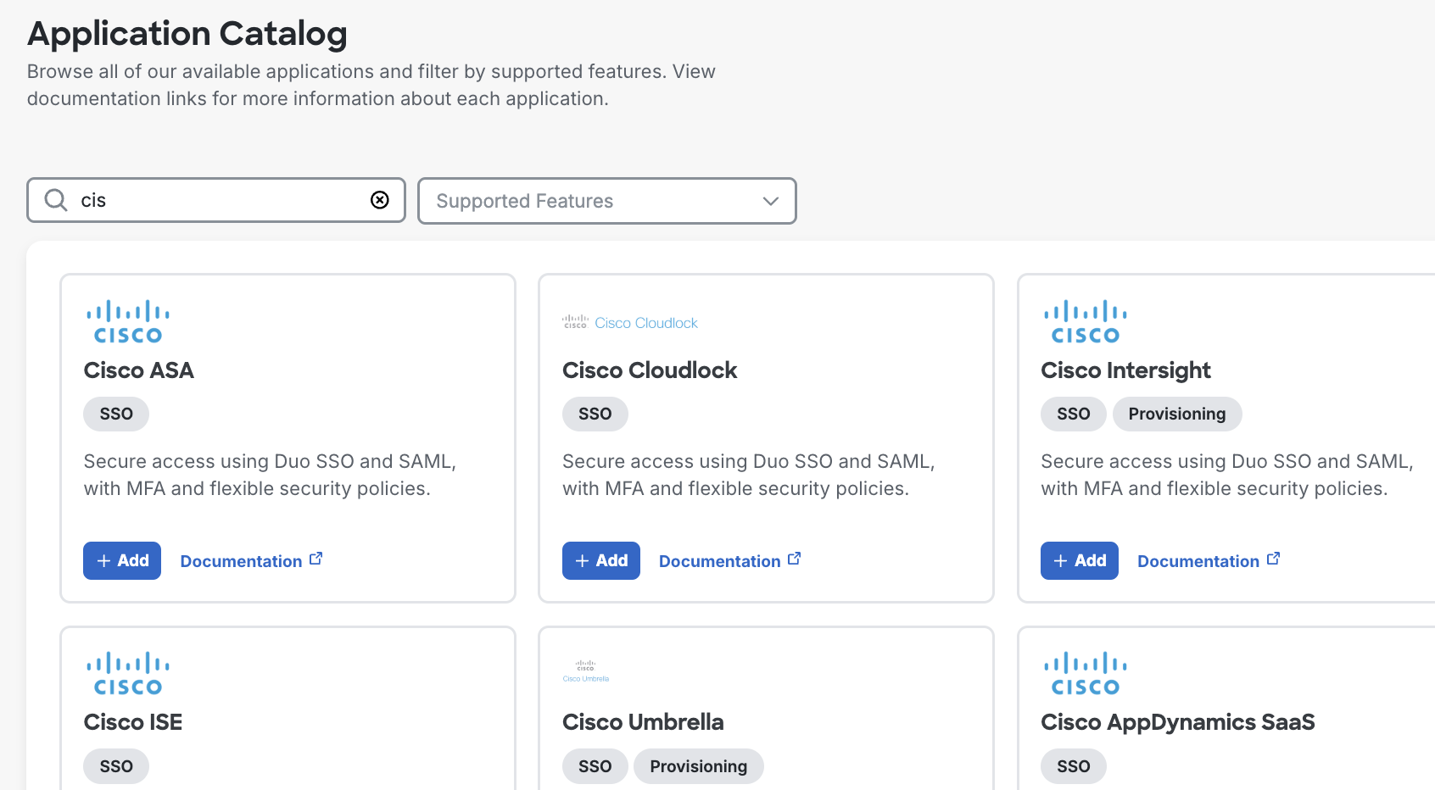The width and height of the screenshot is (1435, 790).
Task: Click the Cisco ASA logo
Action: (x=127, y=320)
